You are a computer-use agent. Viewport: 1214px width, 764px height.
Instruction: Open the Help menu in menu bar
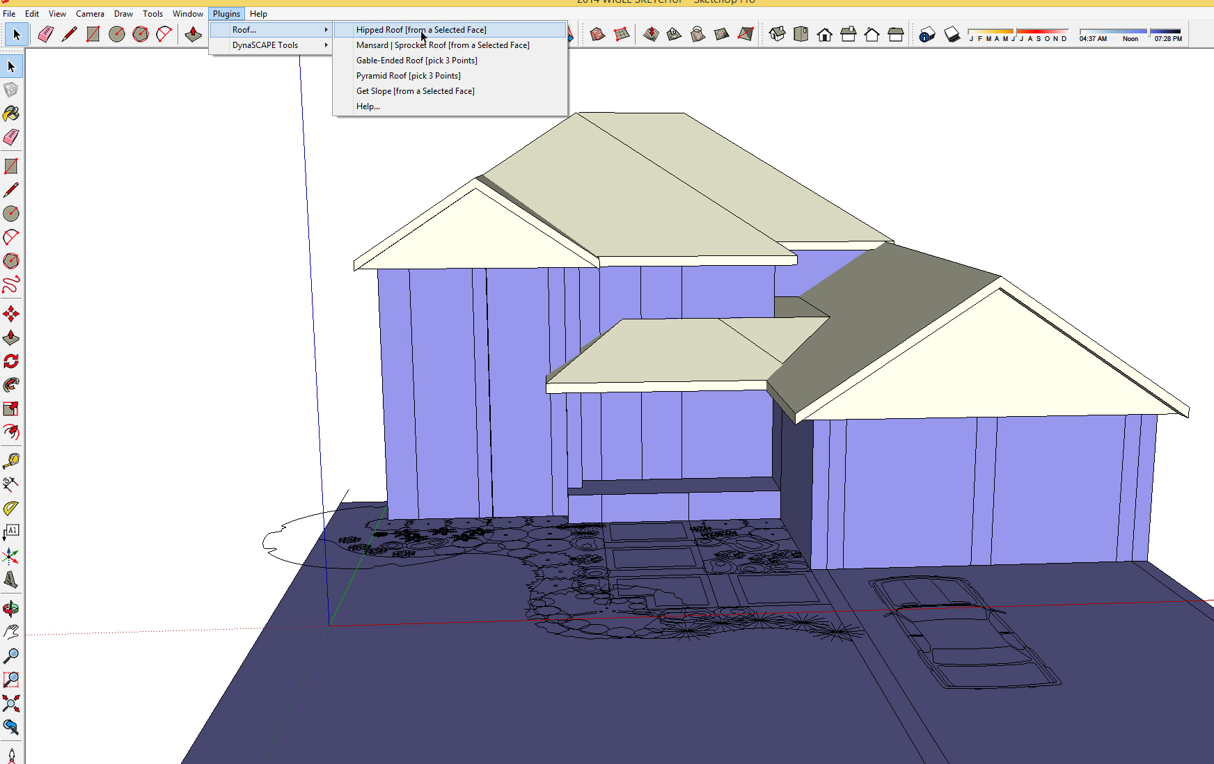258,14
